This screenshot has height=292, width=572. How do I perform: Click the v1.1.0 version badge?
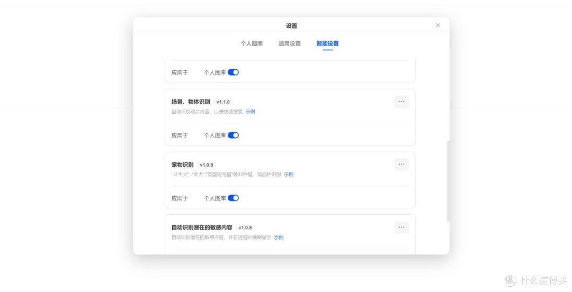coord(224,102)
